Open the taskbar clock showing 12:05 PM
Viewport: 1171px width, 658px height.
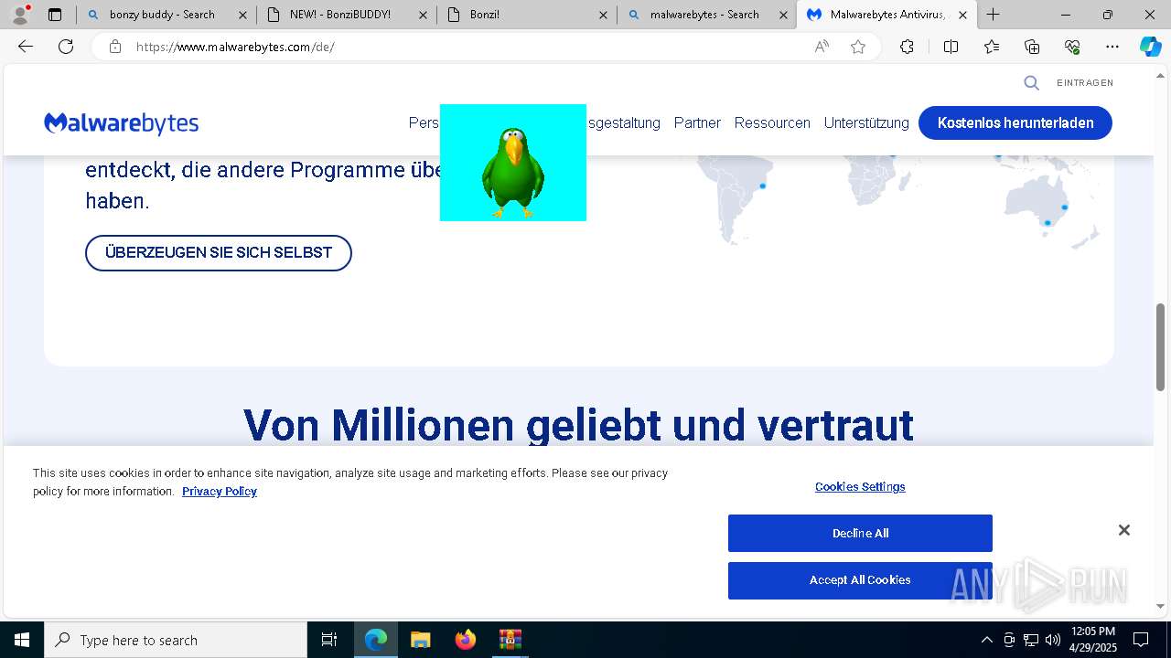point(1092,640)
